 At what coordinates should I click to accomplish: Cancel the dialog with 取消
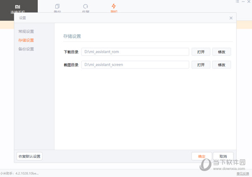[x=223, y=156]
